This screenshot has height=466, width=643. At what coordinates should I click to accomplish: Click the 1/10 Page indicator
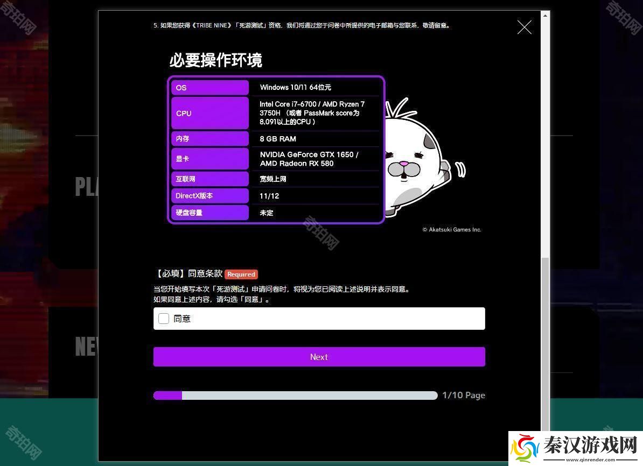pyautogui.click(x=464, y=395)
